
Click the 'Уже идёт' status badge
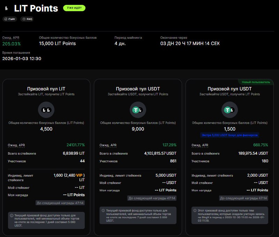point(74,8)
